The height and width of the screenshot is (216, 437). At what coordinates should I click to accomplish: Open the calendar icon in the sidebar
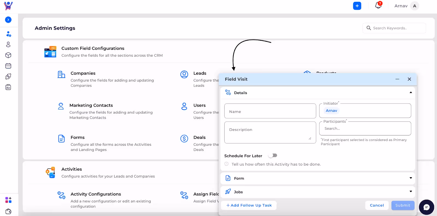click(x=8, y=66)
